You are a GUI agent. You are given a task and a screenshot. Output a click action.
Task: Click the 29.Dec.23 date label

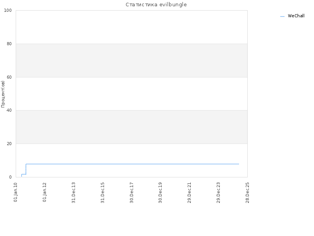tap(218, 192)
